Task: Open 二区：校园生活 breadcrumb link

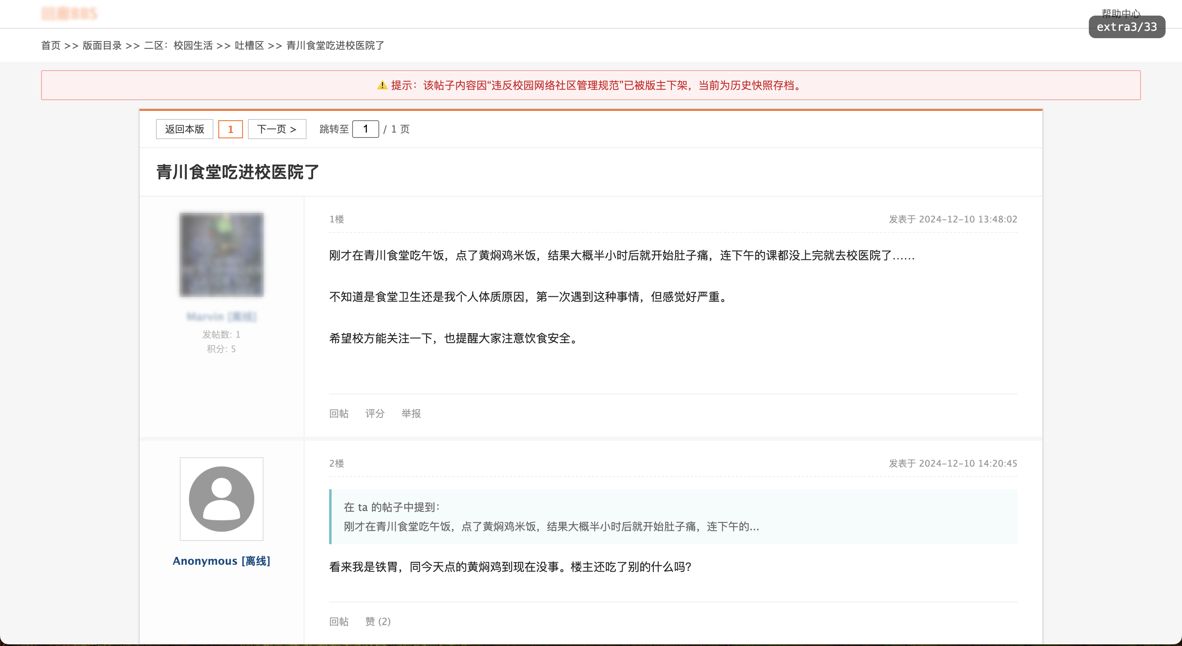Action: [x=178, y=46]
